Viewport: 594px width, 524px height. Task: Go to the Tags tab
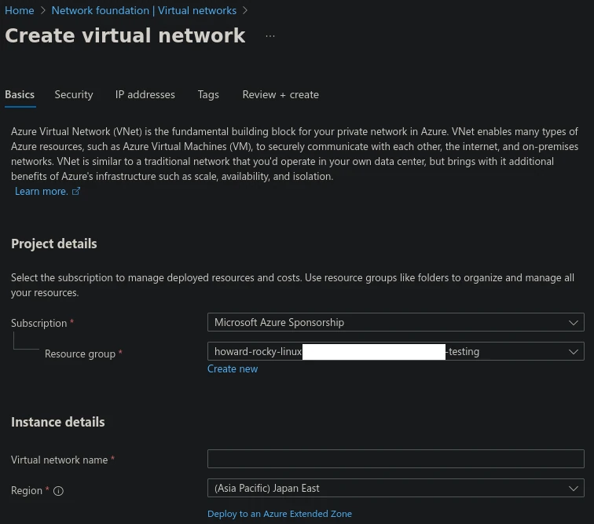pyautogui.click(x=208, y=95)
